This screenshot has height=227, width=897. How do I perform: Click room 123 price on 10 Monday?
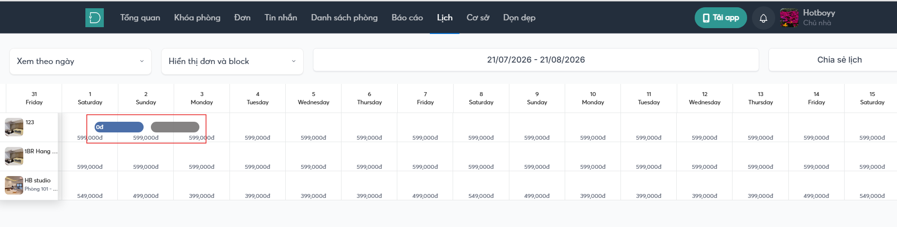tap(593, 138)
